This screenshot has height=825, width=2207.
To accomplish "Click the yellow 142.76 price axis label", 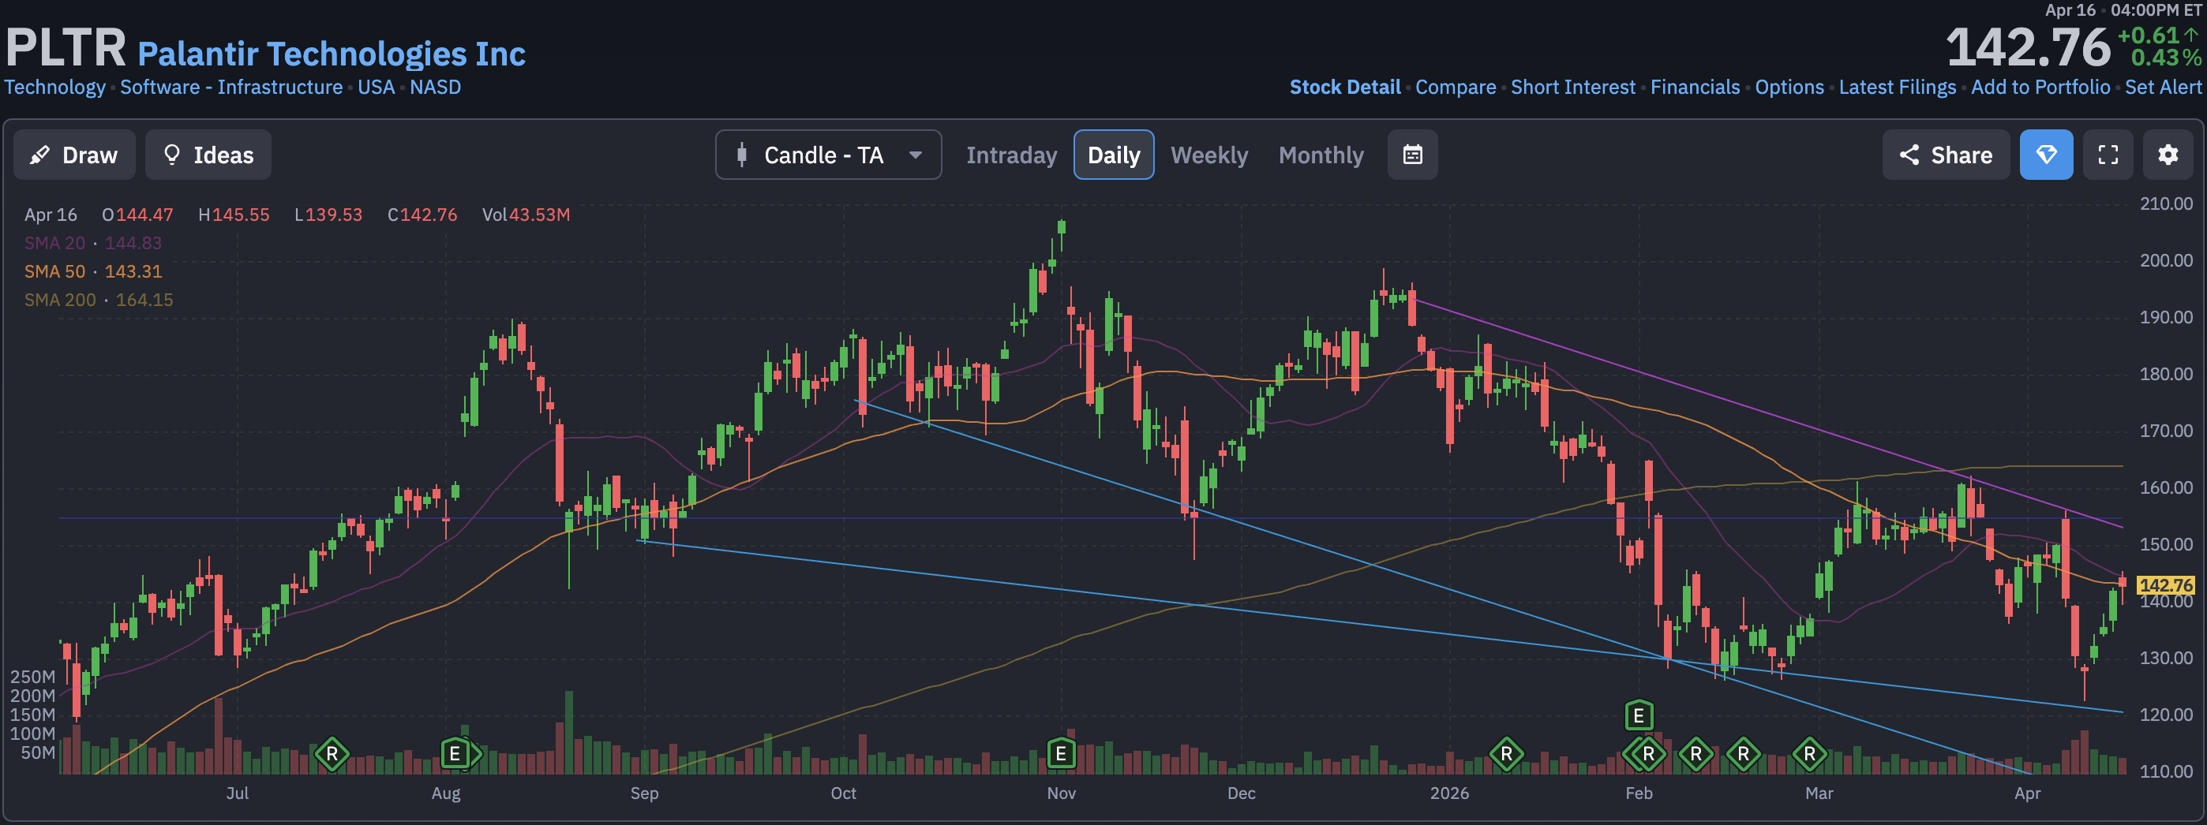I will click(2165, 585).
